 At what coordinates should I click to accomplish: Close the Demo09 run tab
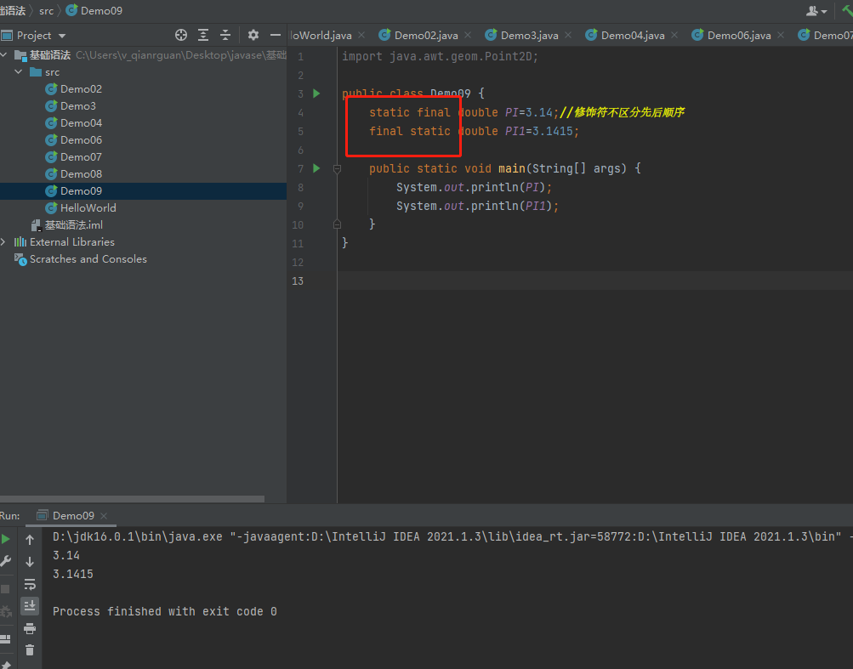pos(104,516)
